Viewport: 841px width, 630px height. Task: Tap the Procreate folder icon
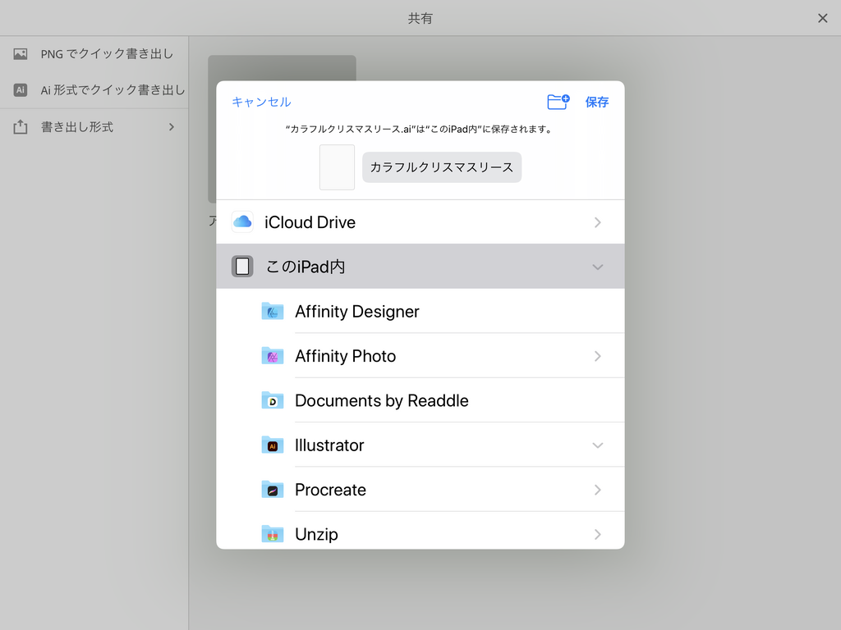coord(273,489)
